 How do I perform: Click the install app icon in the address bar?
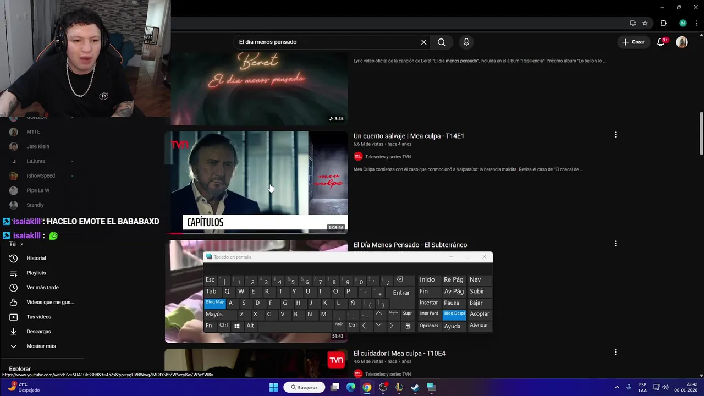tap(633, 23)
